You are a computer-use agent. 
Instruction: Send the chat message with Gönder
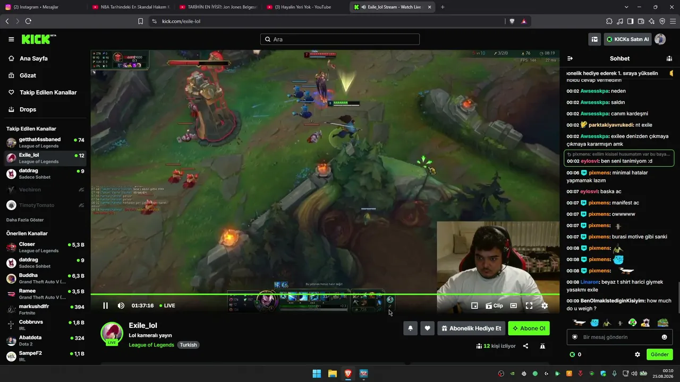[x=659, y=354]
